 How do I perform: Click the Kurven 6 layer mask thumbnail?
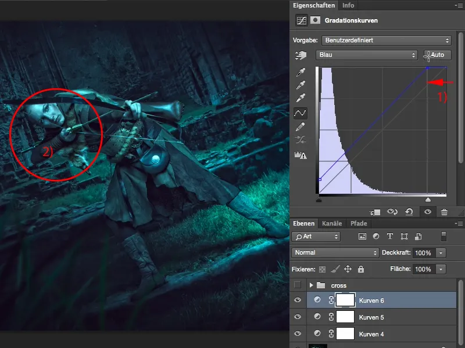tap(345, 300)
